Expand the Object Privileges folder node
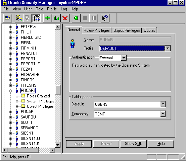This screenshot has height=161, width=186. click(x=17, y=106)
